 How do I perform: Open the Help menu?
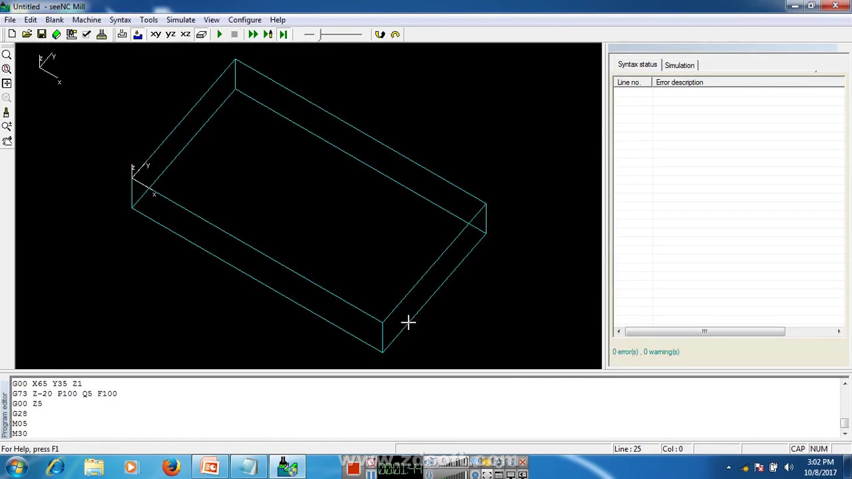click(278, 20)
